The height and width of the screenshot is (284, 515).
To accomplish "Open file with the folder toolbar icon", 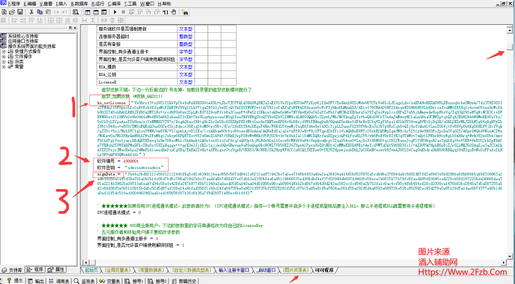I will point(12,12).
